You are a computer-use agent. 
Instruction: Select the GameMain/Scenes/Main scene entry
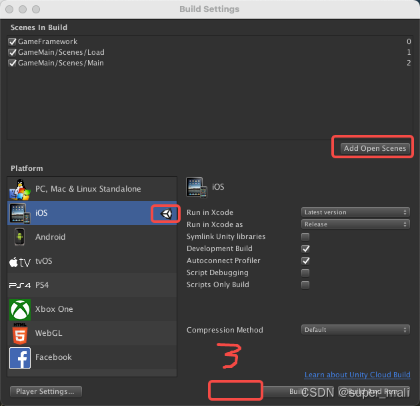point(210,63)
